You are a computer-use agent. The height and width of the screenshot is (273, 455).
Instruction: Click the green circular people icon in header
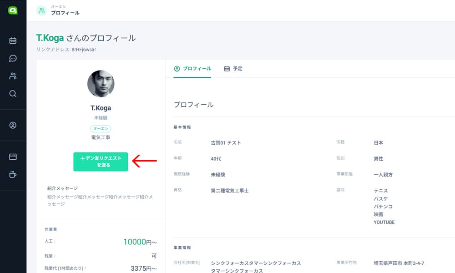41,10
